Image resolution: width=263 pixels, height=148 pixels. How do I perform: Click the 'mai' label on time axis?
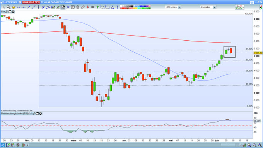(171, 140)
